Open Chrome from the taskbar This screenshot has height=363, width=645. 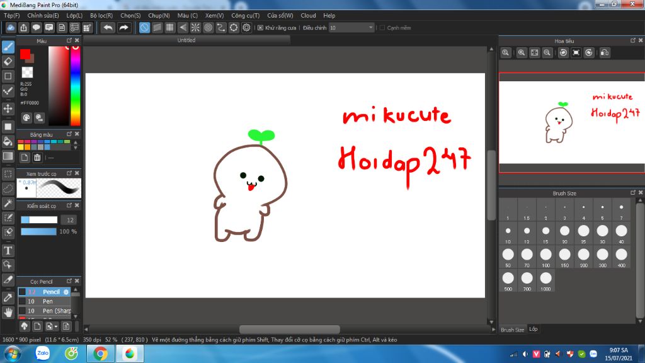tap(100, 354)
